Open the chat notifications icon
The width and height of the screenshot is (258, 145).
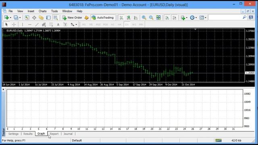point(251,17)
